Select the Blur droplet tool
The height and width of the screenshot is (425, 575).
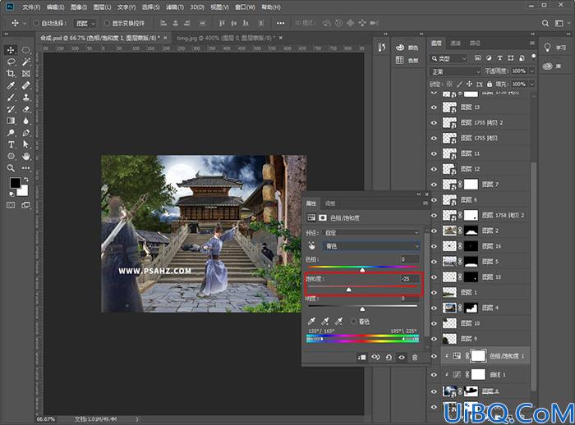point(25,121)
